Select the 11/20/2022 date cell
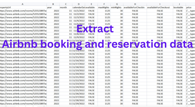 [x=79, y=74]
